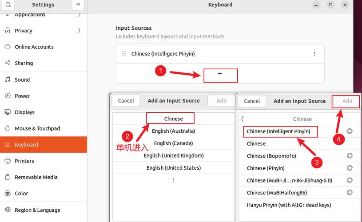Select English (Canada) language
Image resolution: width=362 pixels, height=222 pixels.
[x=174, y=143]
